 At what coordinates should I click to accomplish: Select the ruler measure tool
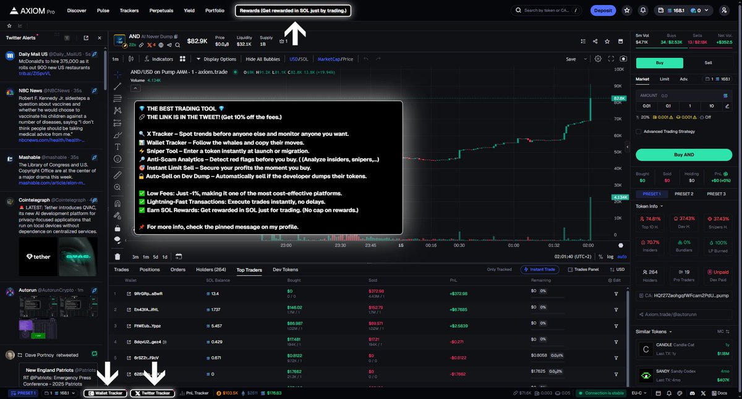click(x=117, y=175)
